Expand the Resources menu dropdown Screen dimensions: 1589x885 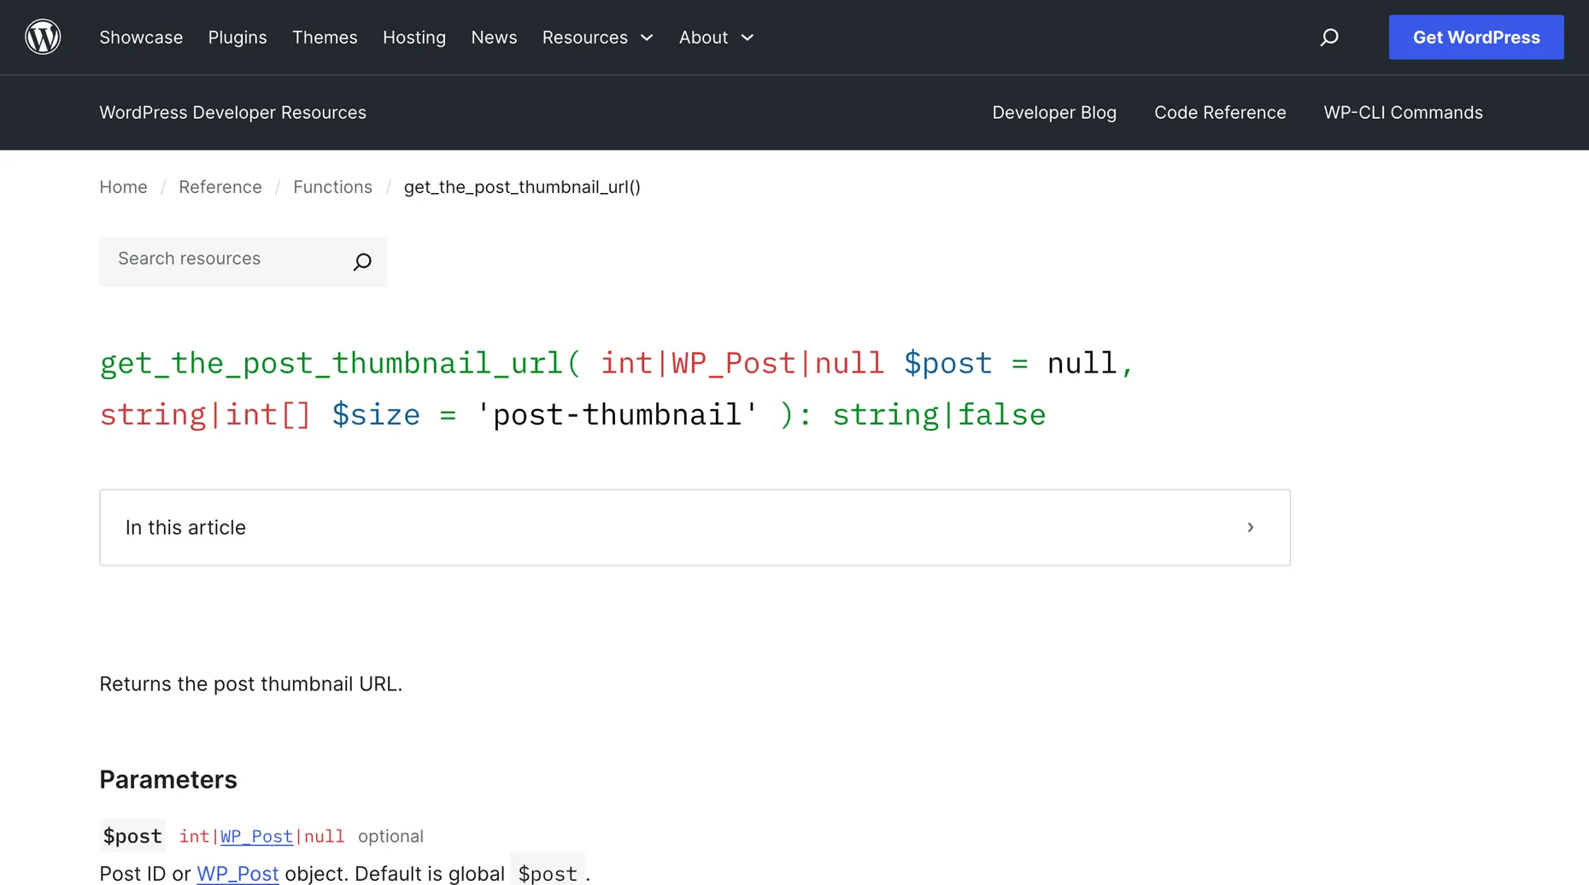[x=597, y=38]
